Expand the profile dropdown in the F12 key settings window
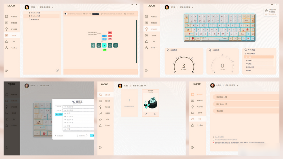This screenshot has width=283, height=159. 52,86
